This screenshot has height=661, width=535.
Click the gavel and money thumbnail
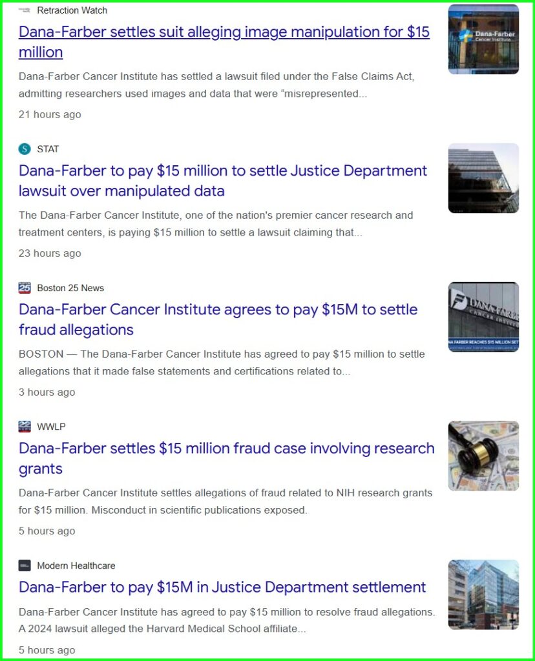point(483,456)
